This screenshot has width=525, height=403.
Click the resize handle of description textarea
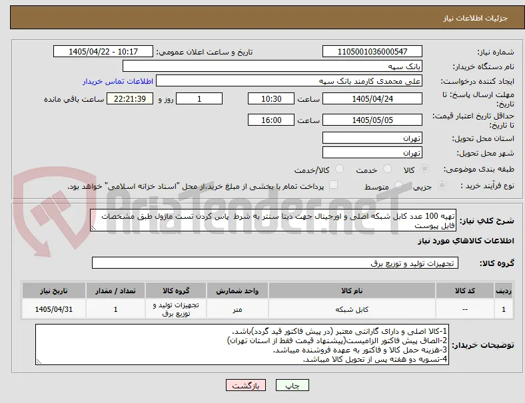tap(93, 228)
